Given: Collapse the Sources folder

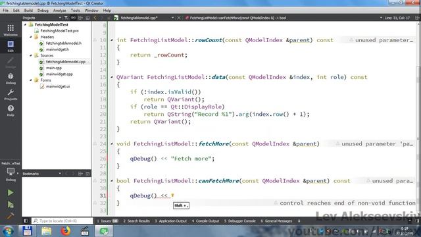Looking at the screenshot, I should tap(31, 55).
